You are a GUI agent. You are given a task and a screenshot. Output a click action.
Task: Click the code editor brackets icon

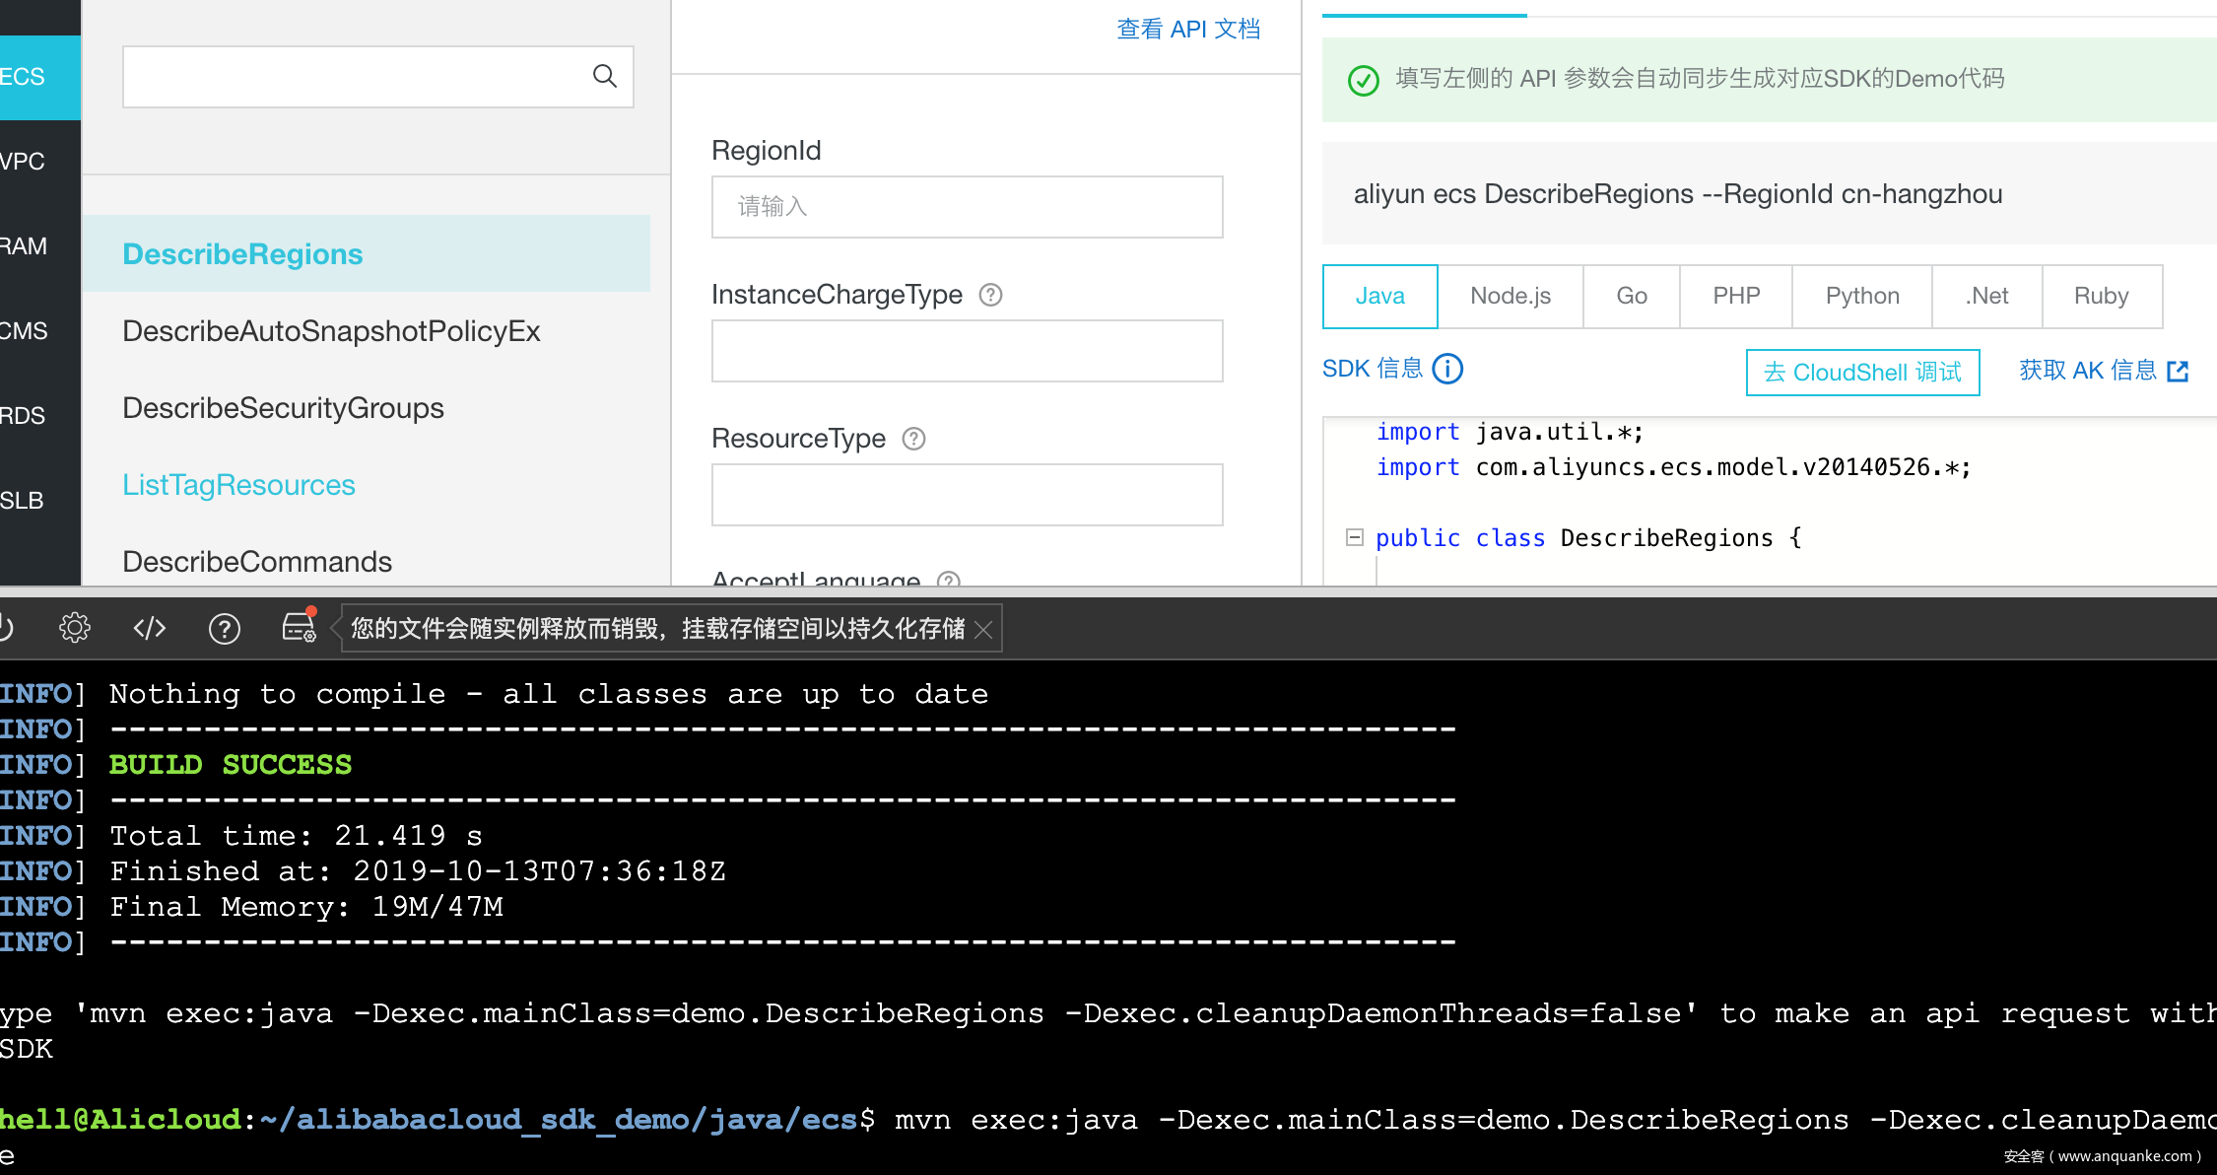point(150,628)
